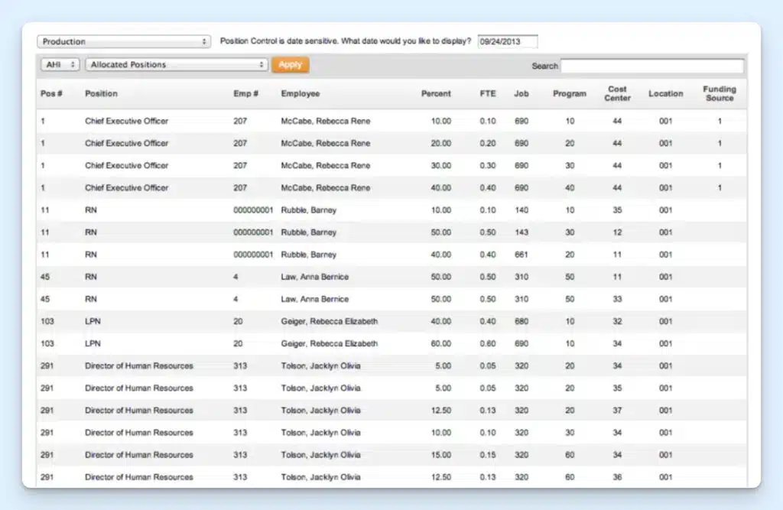Click Law, Anna Bernice with Cost Center 33
This screenshot has height=510, width=783.
pos(314,299)
